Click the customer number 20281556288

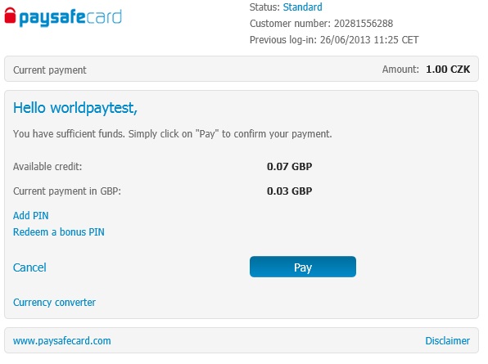(x=364, y=24)
